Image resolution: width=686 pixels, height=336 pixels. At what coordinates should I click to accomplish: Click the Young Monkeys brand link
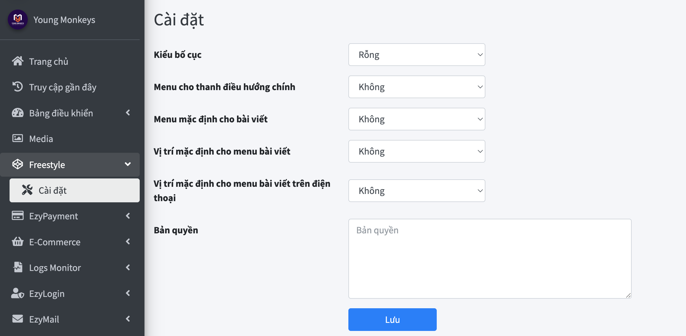(64, 20)
